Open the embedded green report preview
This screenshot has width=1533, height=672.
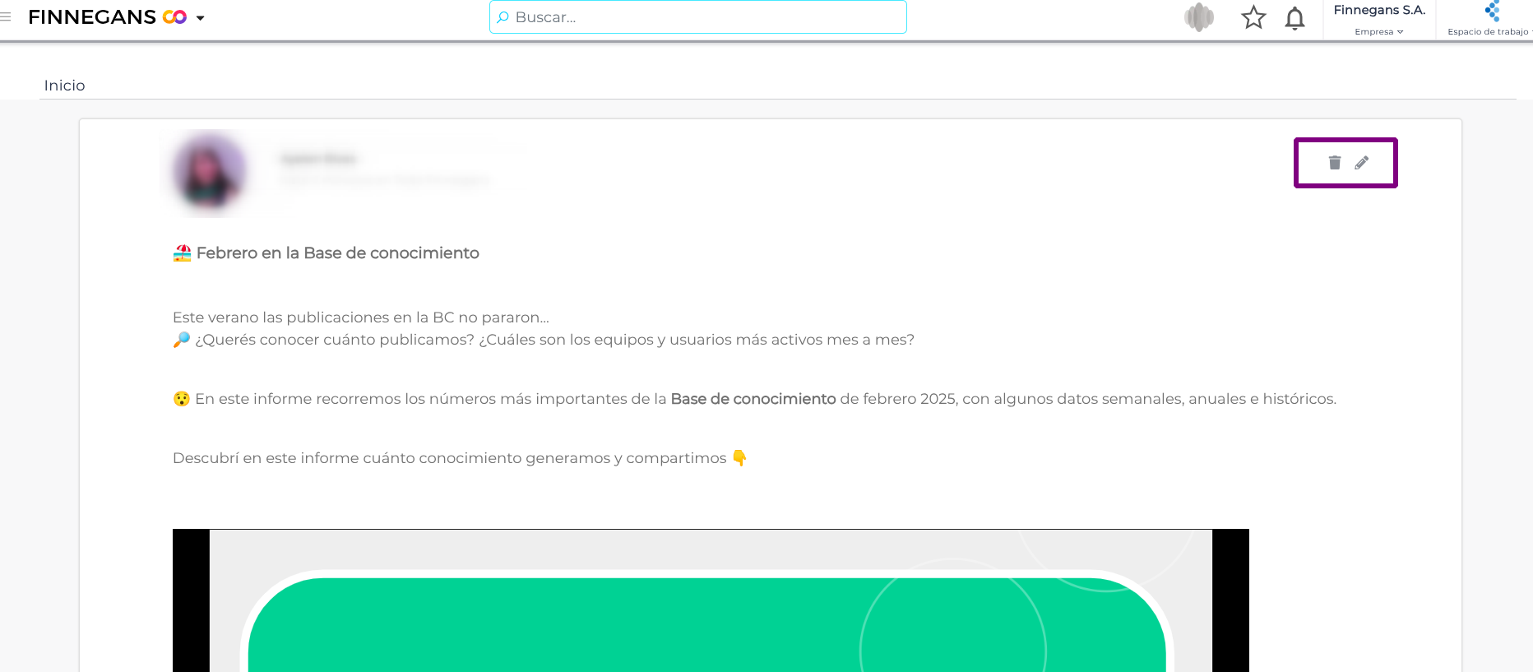(711, 600)
